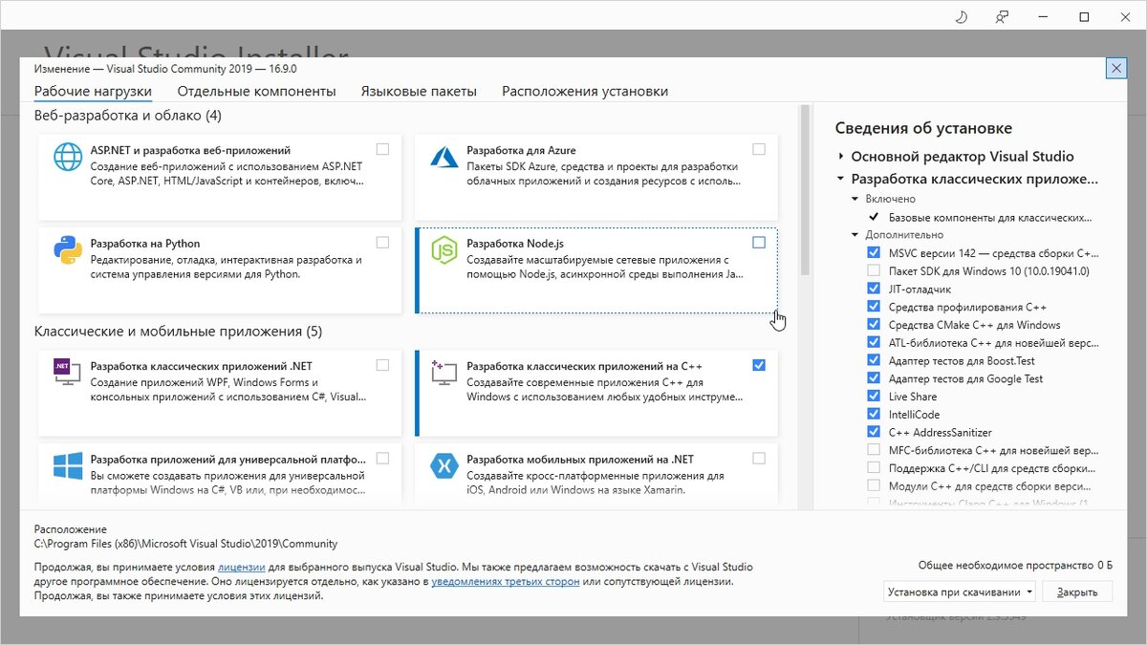Open the third-party notices link
This screenshot has width=1147, height=645.
click(505, 581)
